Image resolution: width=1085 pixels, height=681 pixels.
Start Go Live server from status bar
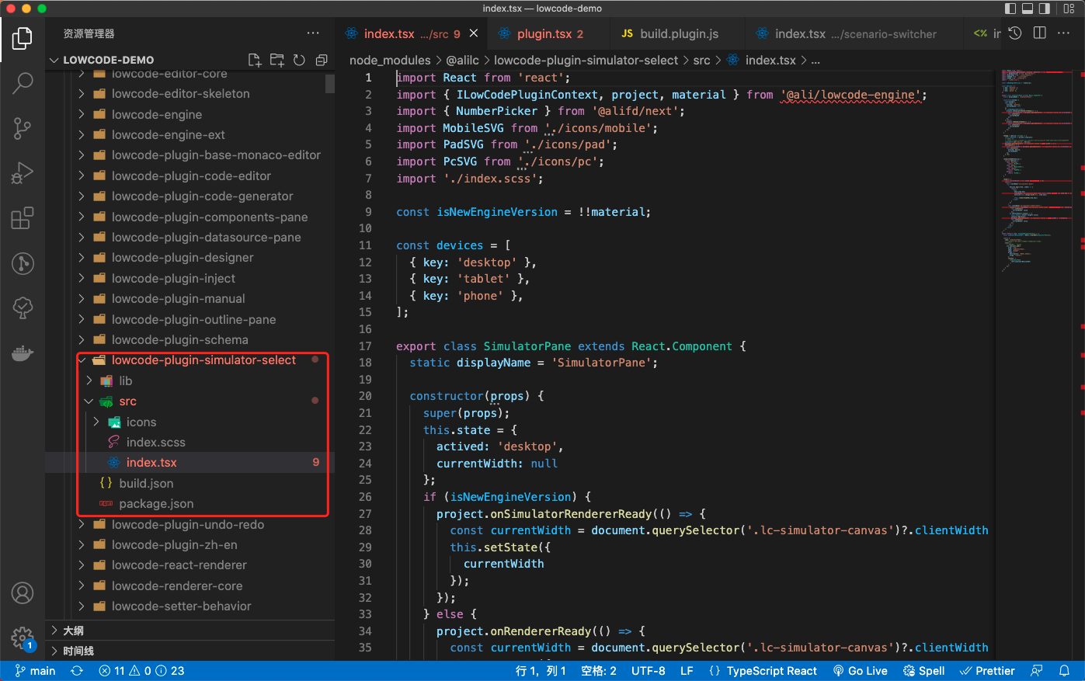click(x=861, y=670)
